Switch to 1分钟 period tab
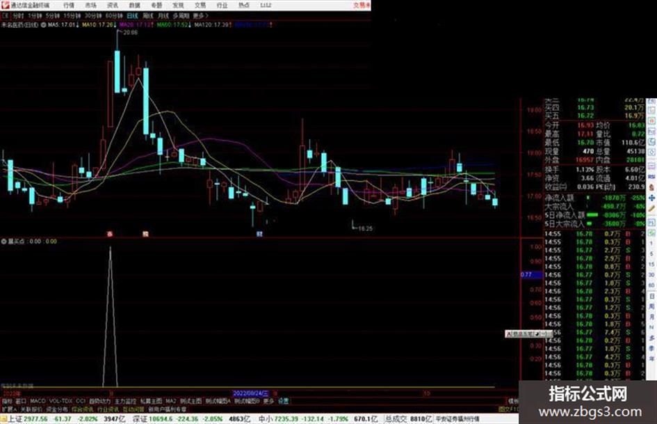 coord(35,16)
